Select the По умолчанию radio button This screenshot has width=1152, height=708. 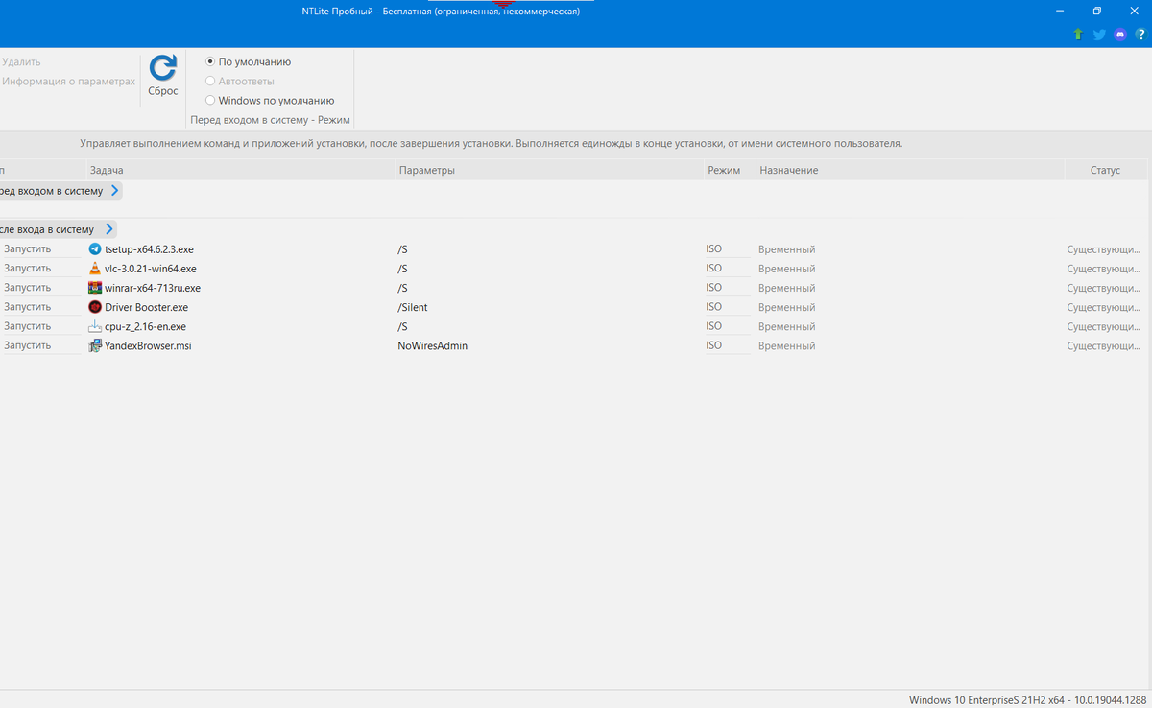pyautogui.click(x=210, y=61)
